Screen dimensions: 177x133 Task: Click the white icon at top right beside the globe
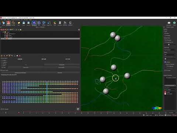tap(169, 23)
